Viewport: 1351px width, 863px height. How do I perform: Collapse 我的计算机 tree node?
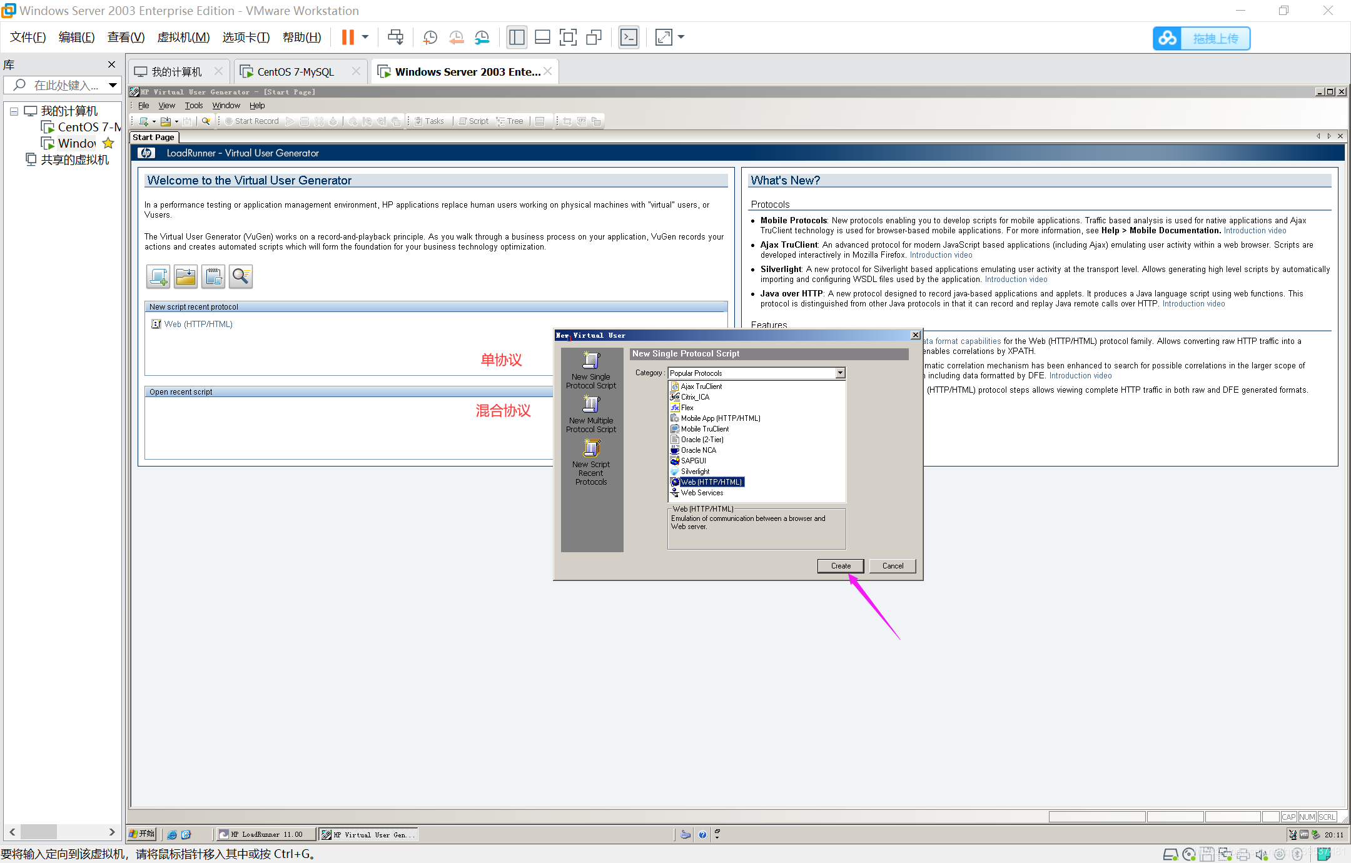point(14,111)
